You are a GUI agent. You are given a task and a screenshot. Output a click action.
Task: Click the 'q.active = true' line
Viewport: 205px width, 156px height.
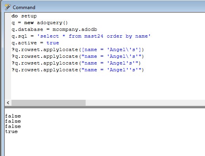coord(35,43)
